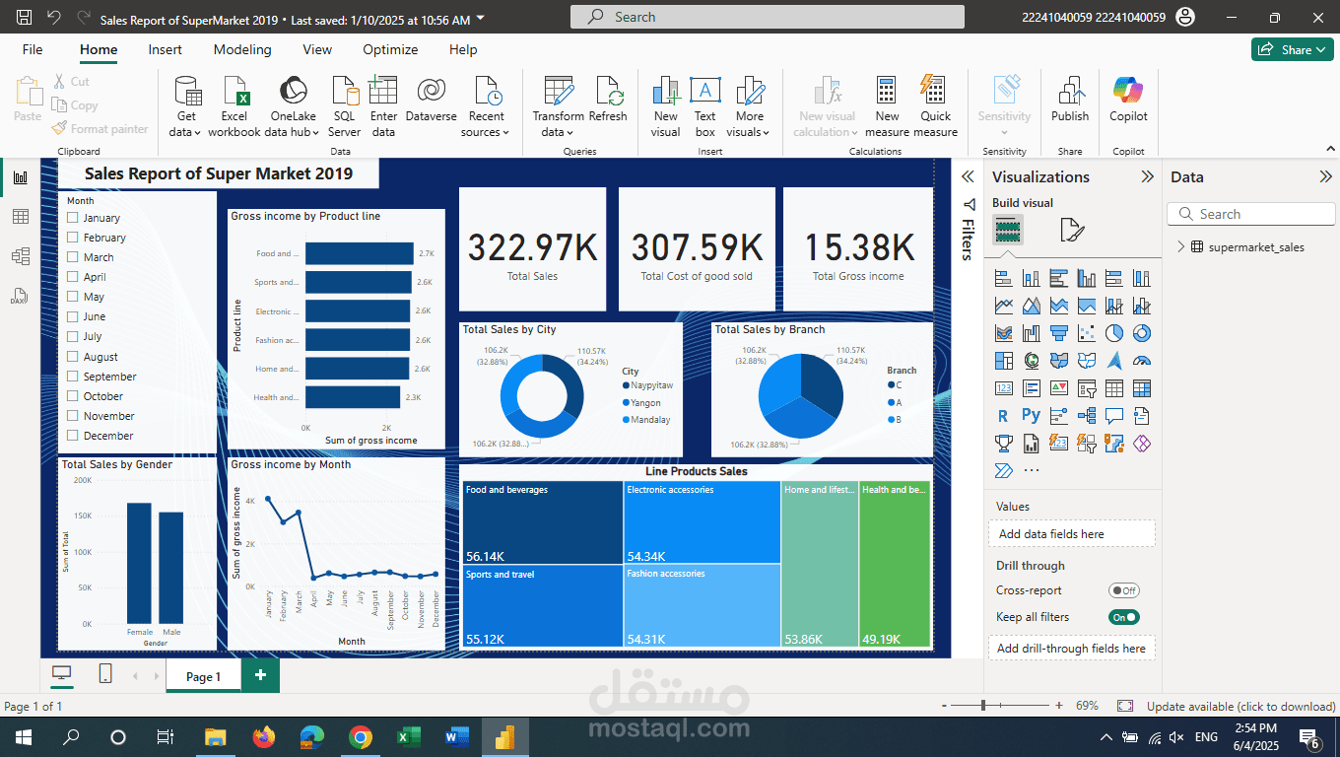The width and height of the screenshot is (1340, 757).
Task: Decrease zoom with minus button
Action: click(944, 706)
